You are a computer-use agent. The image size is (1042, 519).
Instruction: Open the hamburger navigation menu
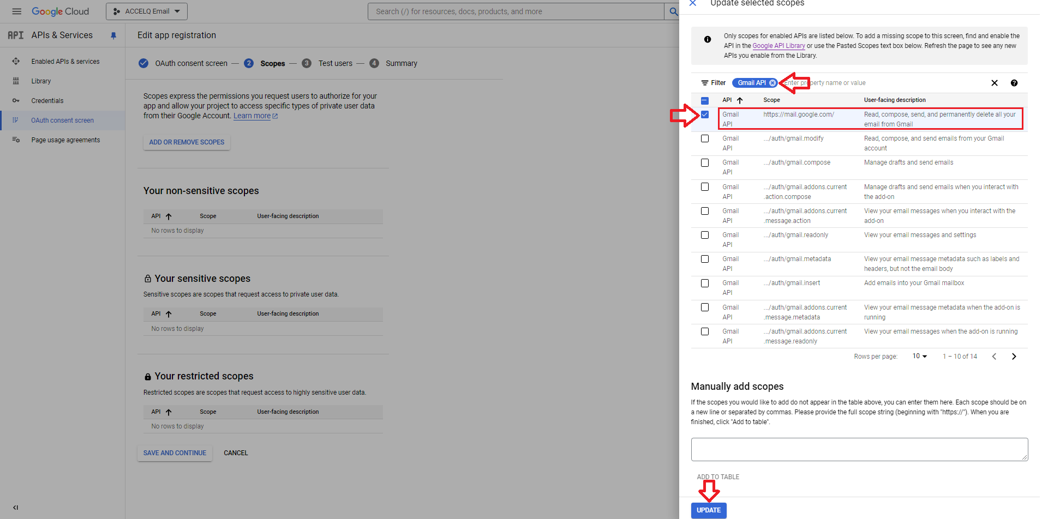tap(16, 11)
